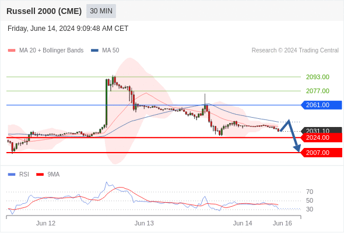Screen dimensions: 344x233
Task: Click the RSI 70 level label
Action: [310, 192]
